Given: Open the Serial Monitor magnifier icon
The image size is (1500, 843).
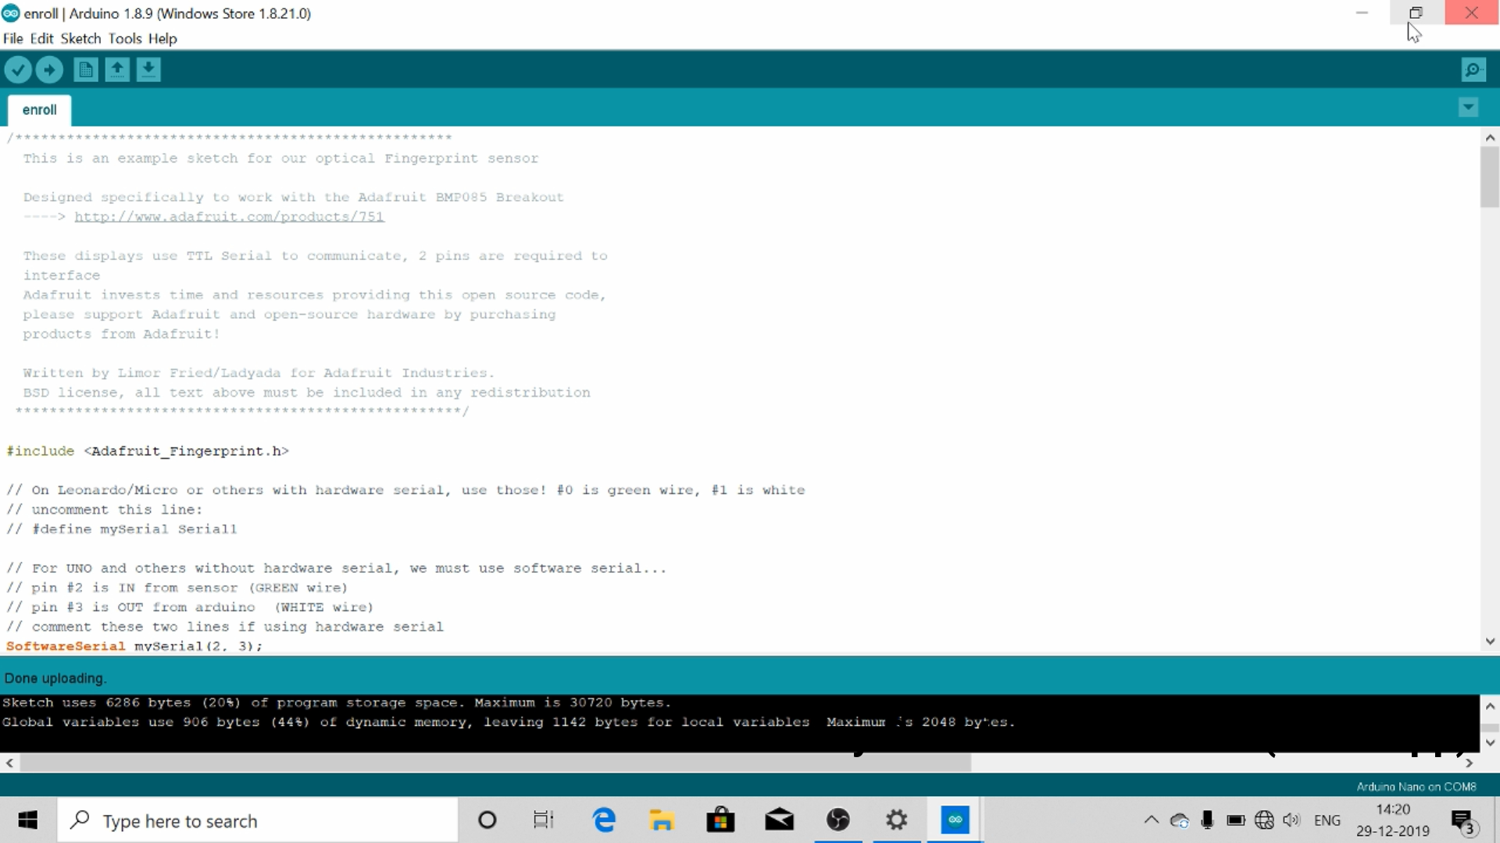Looking at the screenshot, I should point(1473,70).
